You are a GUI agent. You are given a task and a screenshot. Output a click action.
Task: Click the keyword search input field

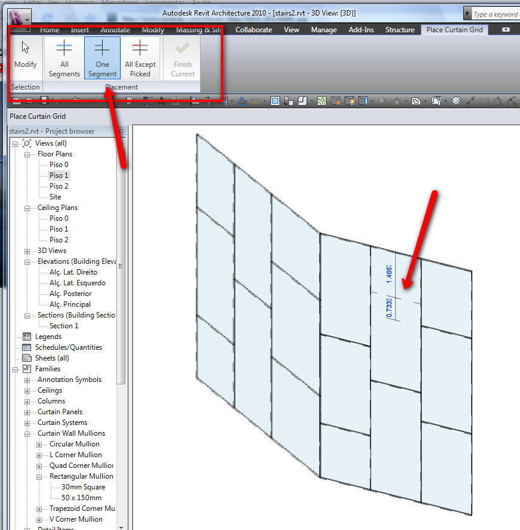click(496, 14)
